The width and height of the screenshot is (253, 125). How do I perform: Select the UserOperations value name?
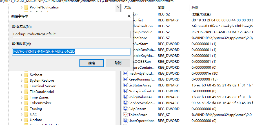click(x=141, y=121)
